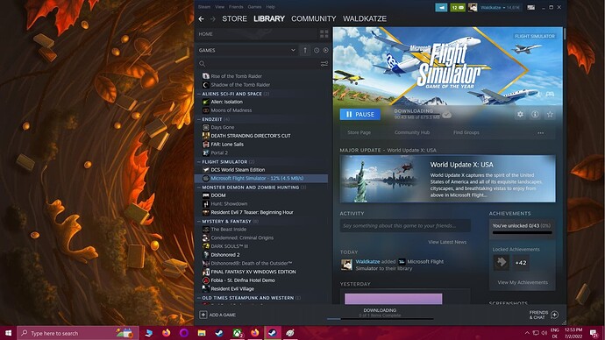Collapse OLD TIMES STEAMPUNK AND WESTERN category
This screenshot has width=605, height=340.
[x=199, y=298]
